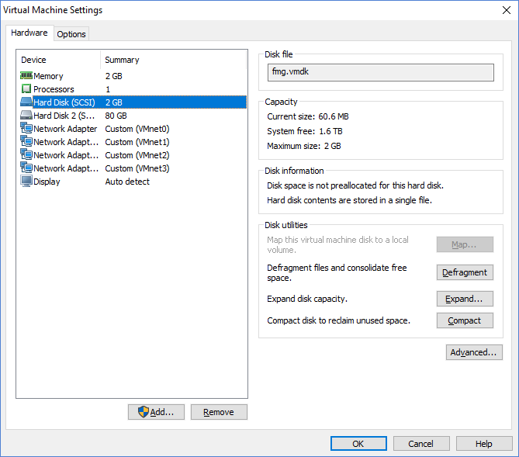Click the Display monitor icon
The image size is (519, 457).
pos(26,182)
